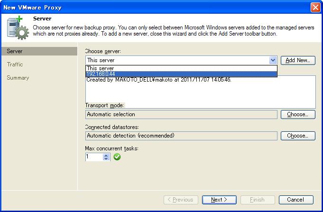Viewport: 323px width, 212px height.
Task: Click Choose... next to Connected datastores
Action: (298, 136)
